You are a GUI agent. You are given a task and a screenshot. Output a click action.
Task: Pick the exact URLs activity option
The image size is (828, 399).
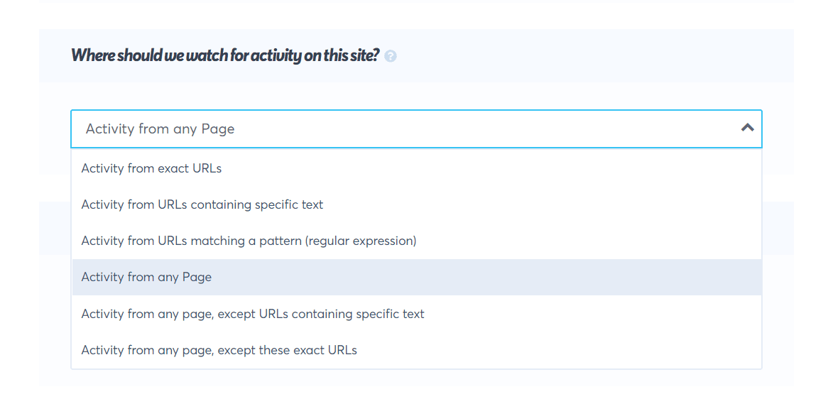pos(151,168)
